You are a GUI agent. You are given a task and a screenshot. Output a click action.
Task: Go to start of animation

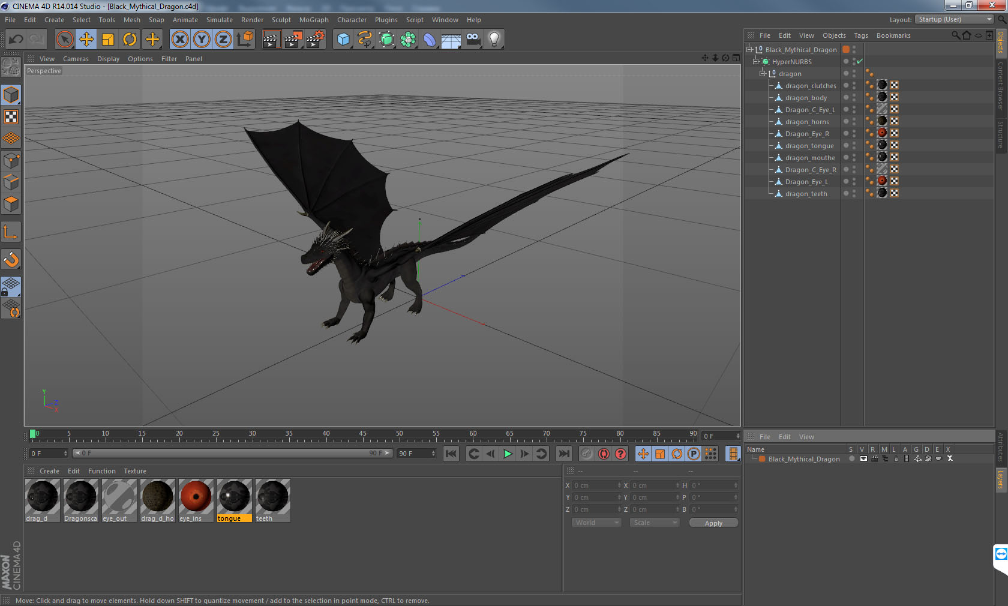(451, 454)
